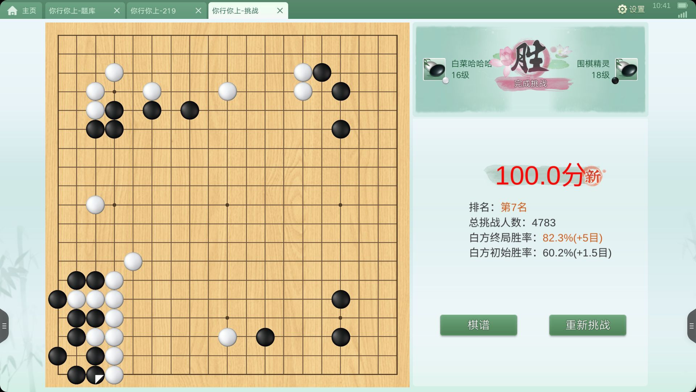
Task: Click the board center star point
Action: click(227, 205)
